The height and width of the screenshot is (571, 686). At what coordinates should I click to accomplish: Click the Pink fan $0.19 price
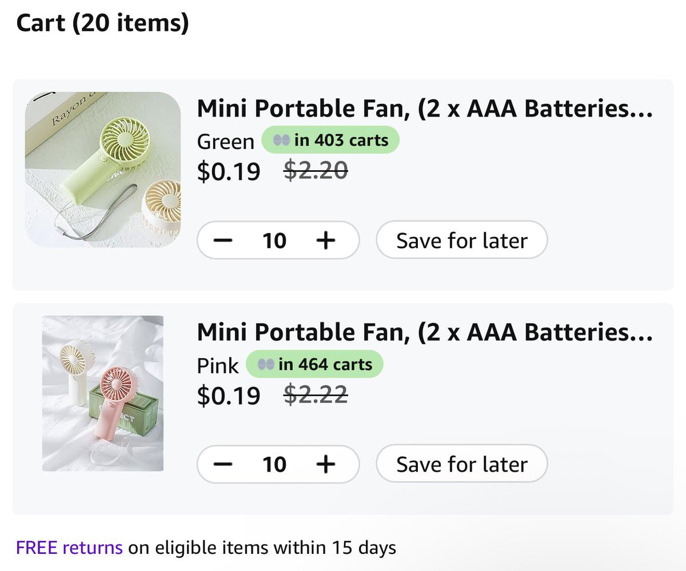point(229,395)
